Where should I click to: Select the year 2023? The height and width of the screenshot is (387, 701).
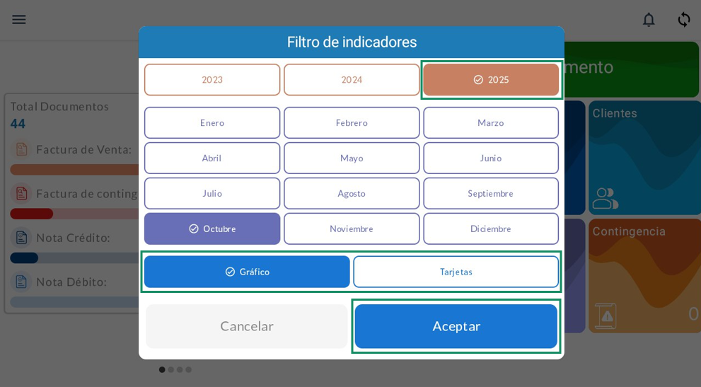click(x=212, y=80)
